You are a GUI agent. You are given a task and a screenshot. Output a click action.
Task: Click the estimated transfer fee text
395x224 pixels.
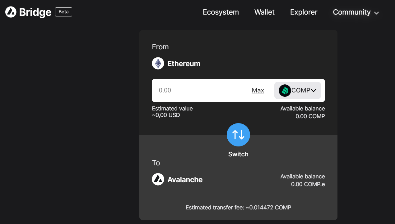pos(238,207)
